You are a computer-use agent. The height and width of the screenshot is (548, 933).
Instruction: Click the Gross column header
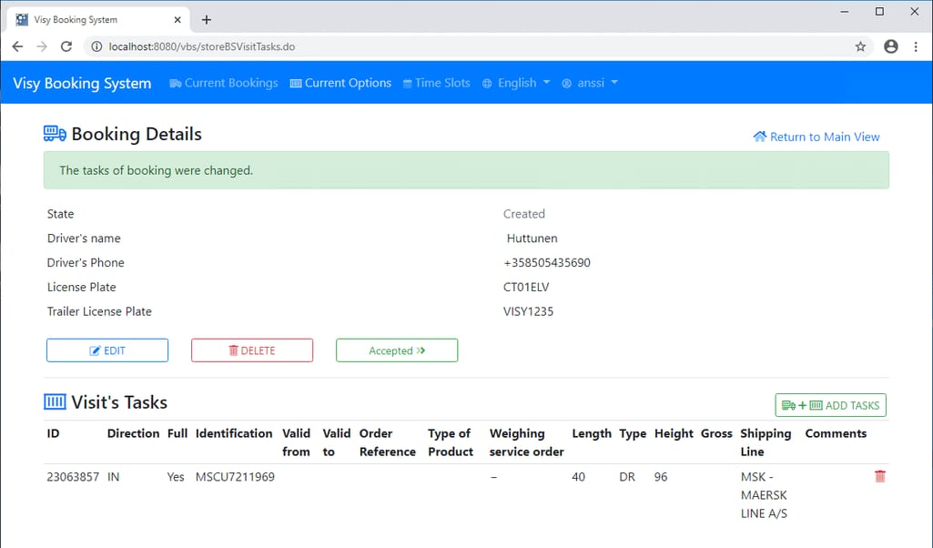(x=716, y=433)
